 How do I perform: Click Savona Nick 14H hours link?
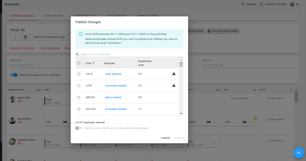tap(20, 122)
